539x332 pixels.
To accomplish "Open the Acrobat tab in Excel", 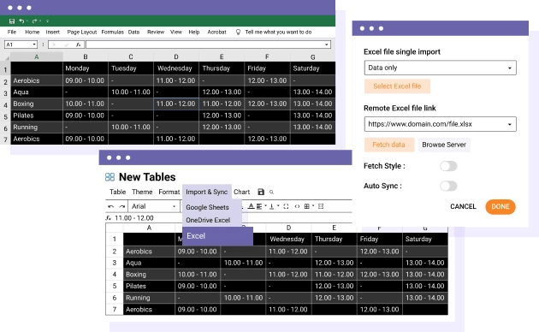I will [x=216, y=32].
